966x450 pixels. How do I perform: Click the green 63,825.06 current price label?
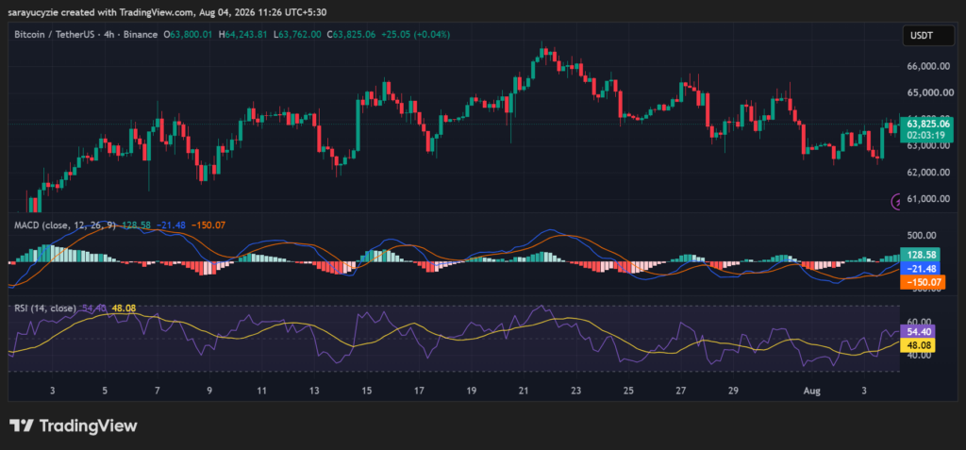[926, 124]
